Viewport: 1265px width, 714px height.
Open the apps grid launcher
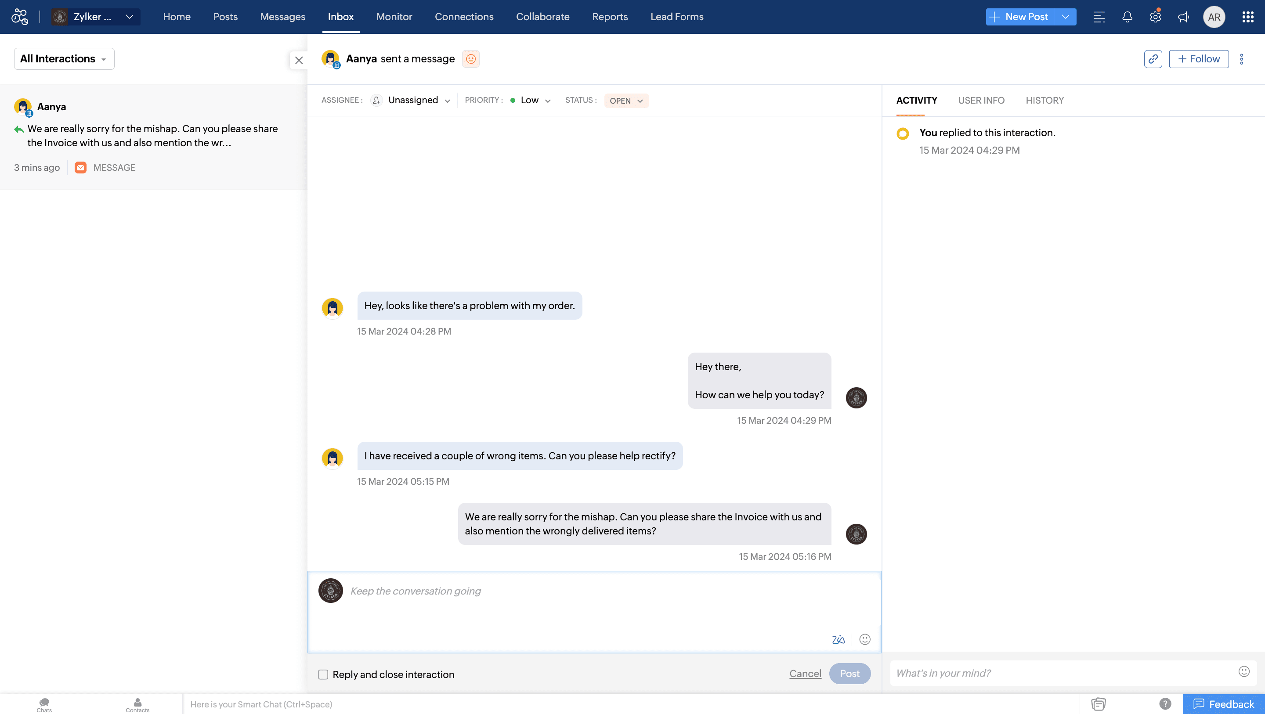tap(1248, 17)
